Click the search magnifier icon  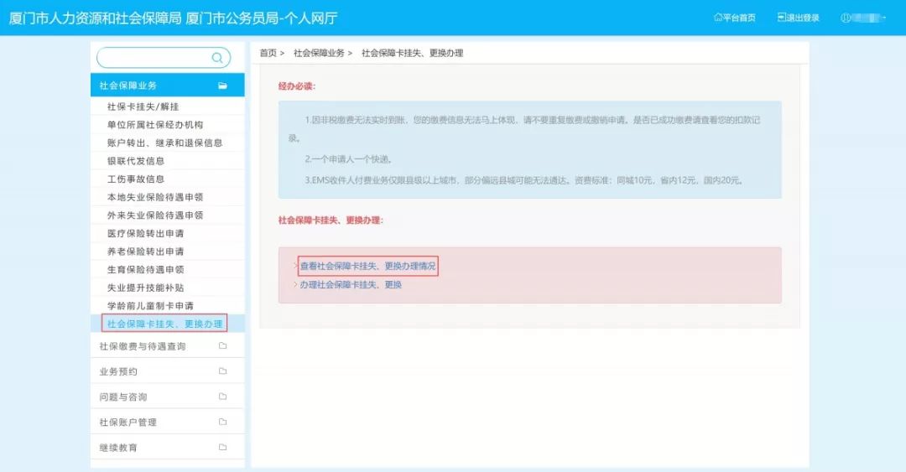click(217, 58)
